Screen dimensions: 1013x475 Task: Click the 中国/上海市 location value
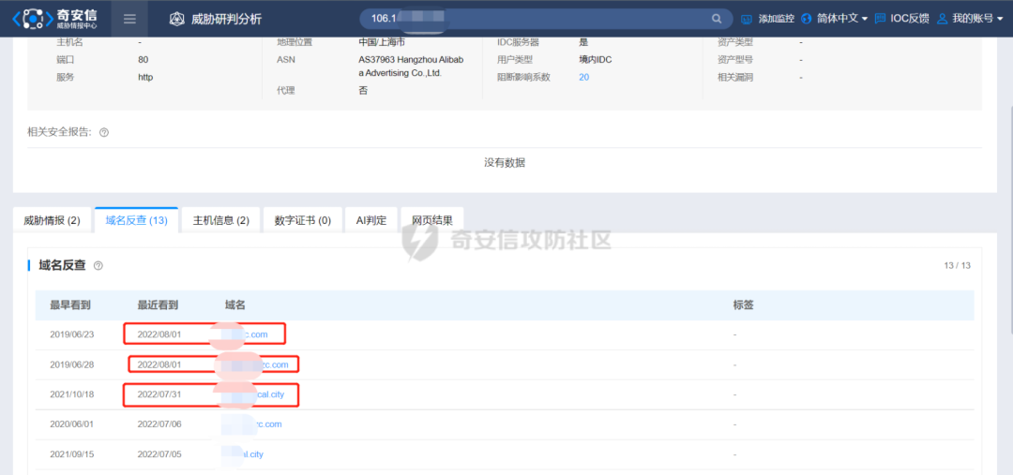(x=382, y=42)
